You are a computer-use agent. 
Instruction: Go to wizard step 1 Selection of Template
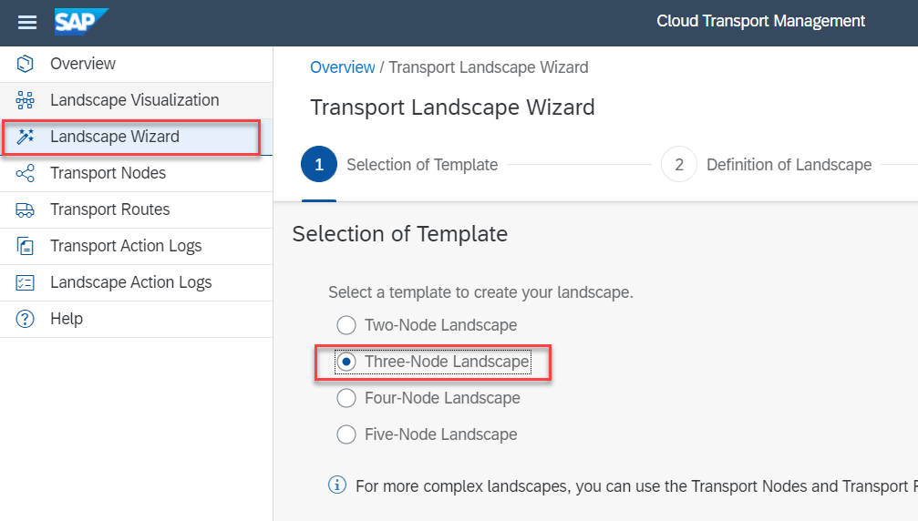tap(319, 165)
